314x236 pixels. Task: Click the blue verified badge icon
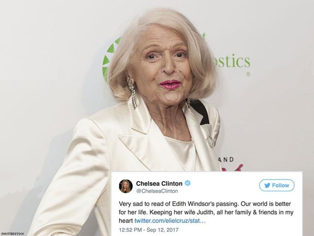(188, 183)
